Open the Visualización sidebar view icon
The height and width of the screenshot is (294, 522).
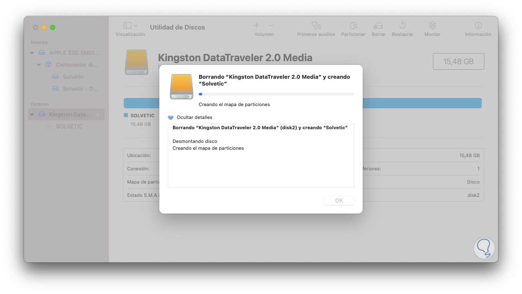(127, 26)
